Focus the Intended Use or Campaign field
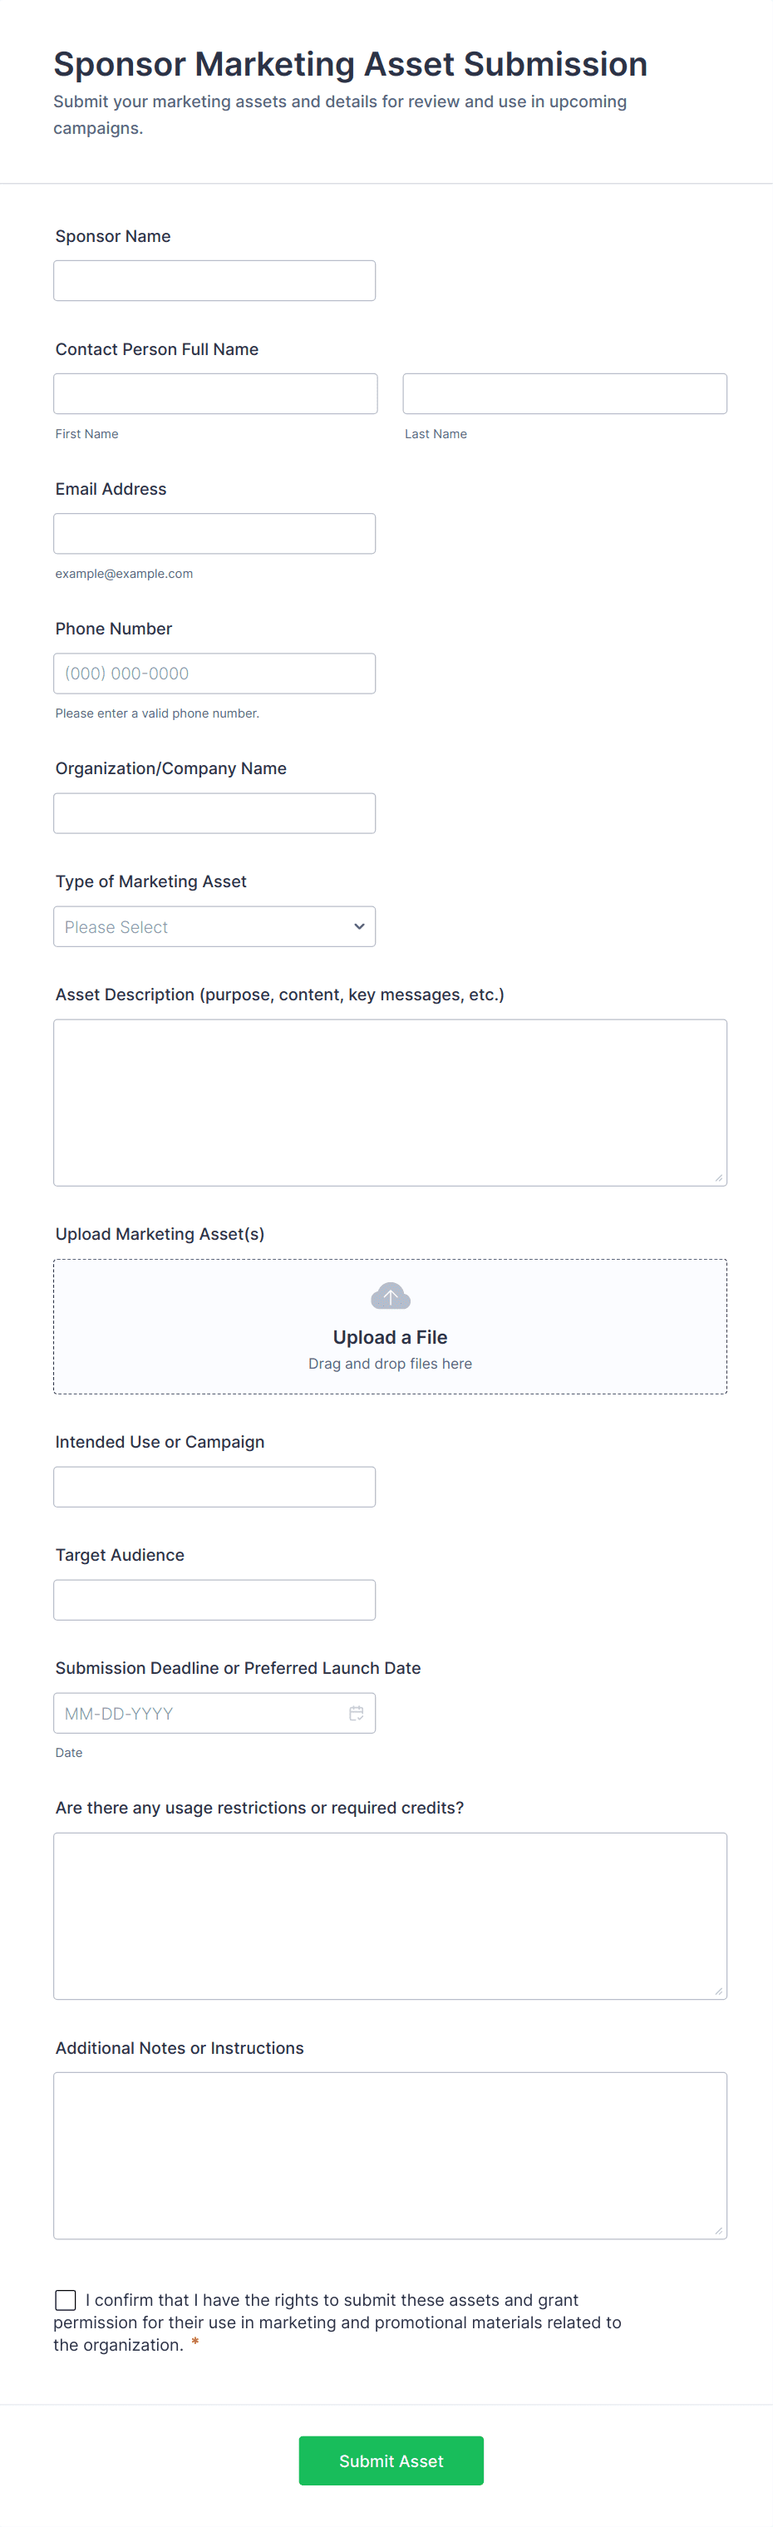773x2527 pixels. pos(214,1486)
